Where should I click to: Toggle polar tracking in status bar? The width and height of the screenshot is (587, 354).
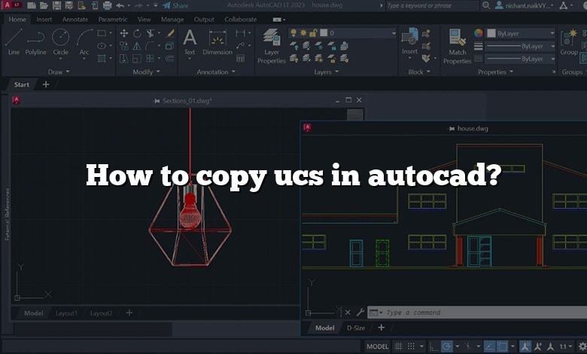pos(446,346)
